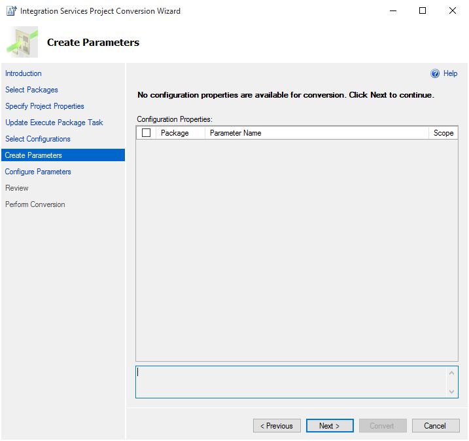Click the Next button
The height and width of the screenshot is (441, 469).
(330, 426)
